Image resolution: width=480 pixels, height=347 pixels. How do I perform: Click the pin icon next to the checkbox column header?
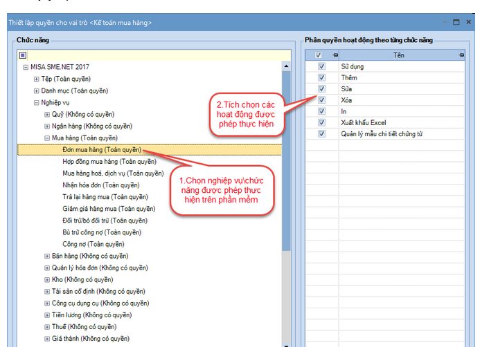tap(335, 55)
